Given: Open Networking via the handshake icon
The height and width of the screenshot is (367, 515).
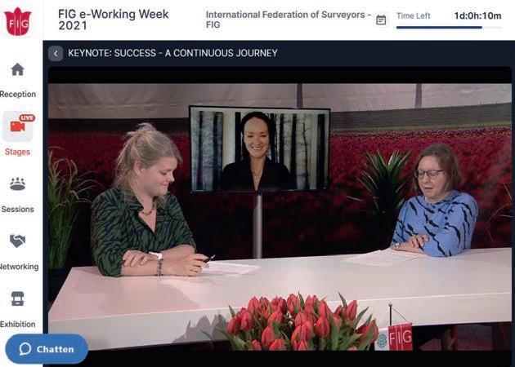Looking at the screenshot, I should coord(17,241).
